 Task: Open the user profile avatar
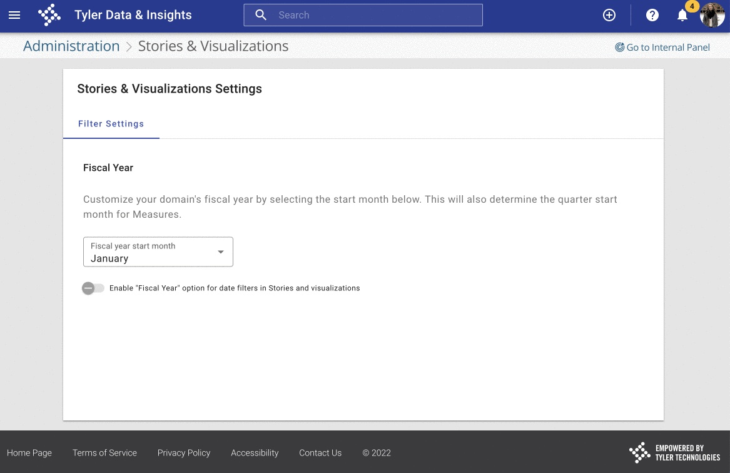(712, 15)
